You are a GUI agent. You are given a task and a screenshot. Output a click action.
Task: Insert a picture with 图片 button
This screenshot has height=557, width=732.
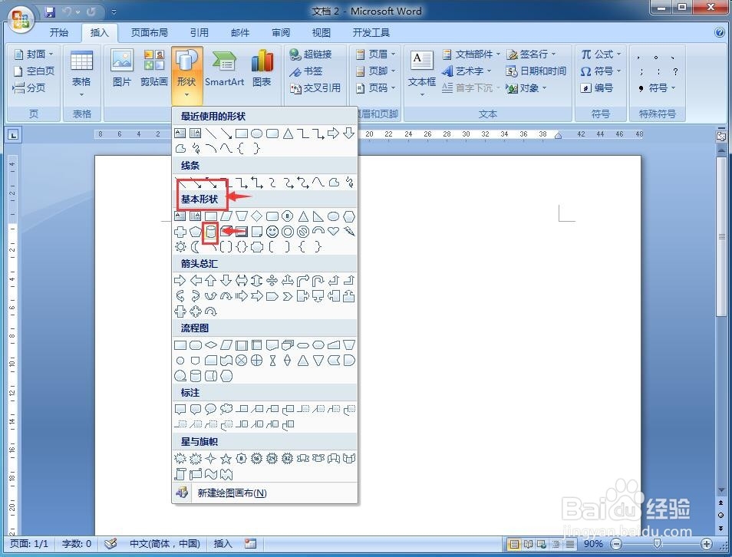tap(122, 68)
